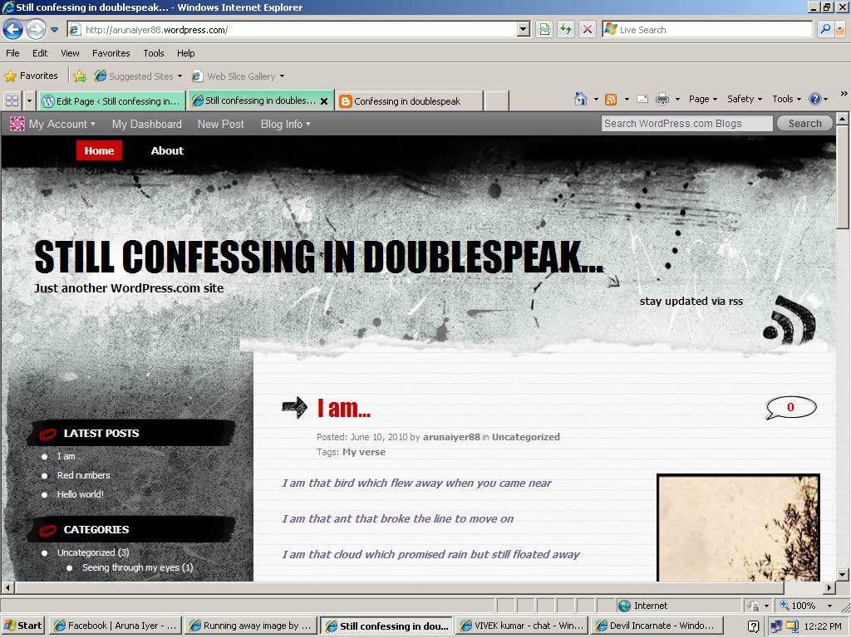The height and width of the screenshot is (638, 851).
Task: Open the Blog Info menu
Action: coord(286,125)
